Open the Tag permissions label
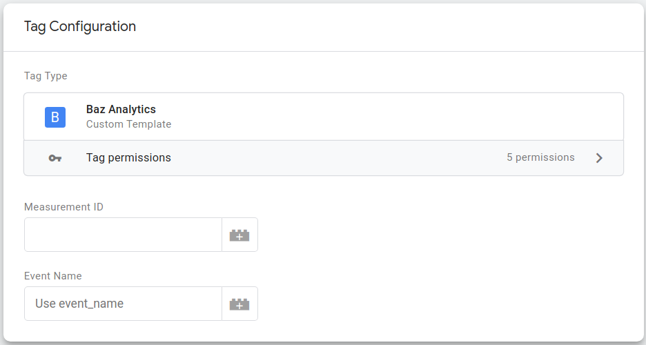This screenshot has height=345, width=646. point(128,157)
